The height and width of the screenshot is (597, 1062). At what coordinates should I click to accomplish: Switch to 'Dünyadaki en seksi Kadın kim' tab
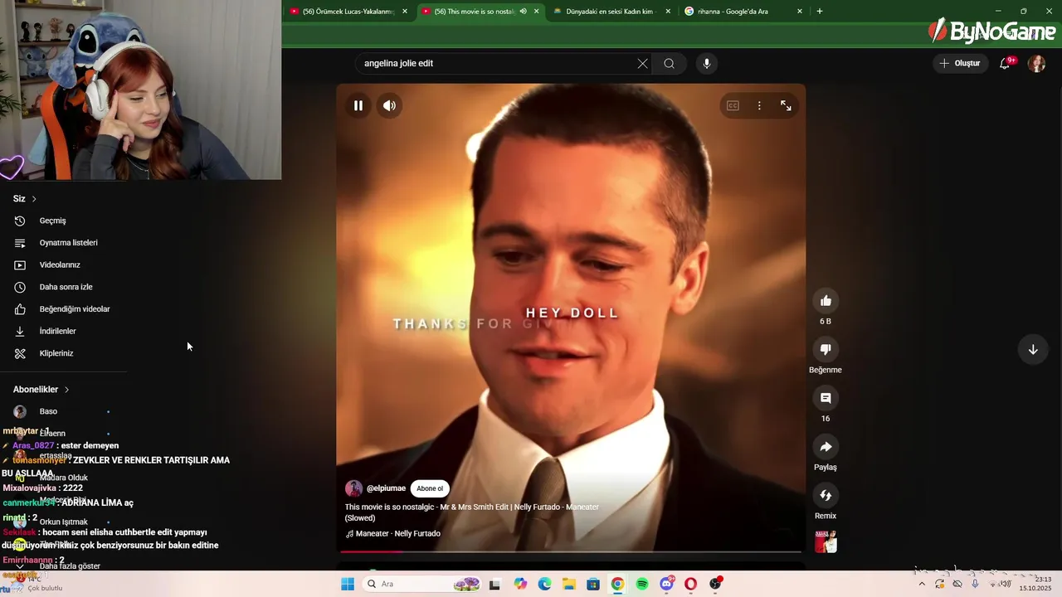(x=611, y=12)
